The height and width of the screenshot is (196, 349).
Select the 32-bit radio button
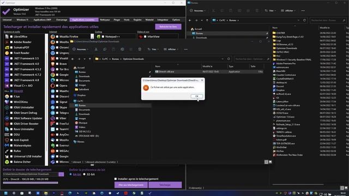click(x=85, y=174)
